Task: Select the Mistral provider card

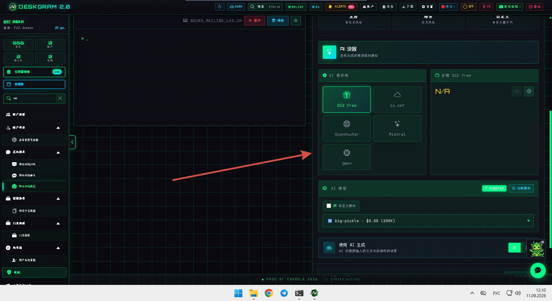Action: point(397,128)
